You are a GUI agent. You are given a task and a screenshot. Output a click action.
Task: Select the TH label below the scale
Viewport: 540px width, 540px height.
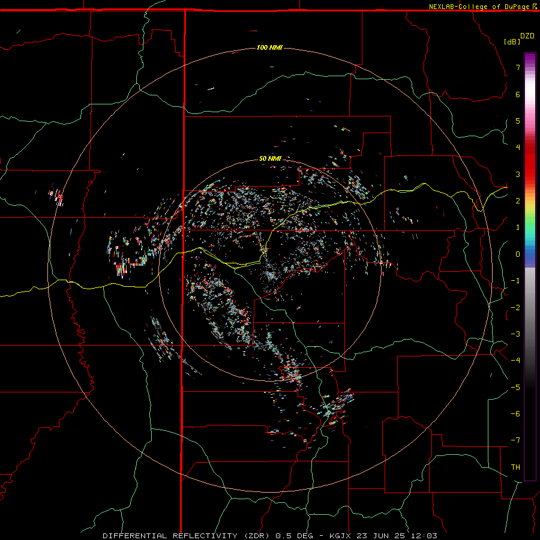click(515, 467)
